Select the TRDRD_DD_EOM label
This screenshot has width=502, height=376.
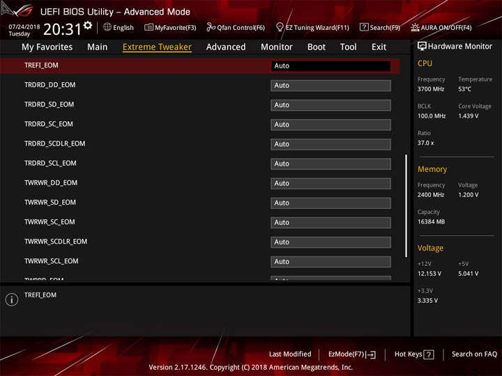[x=50, y=85]
